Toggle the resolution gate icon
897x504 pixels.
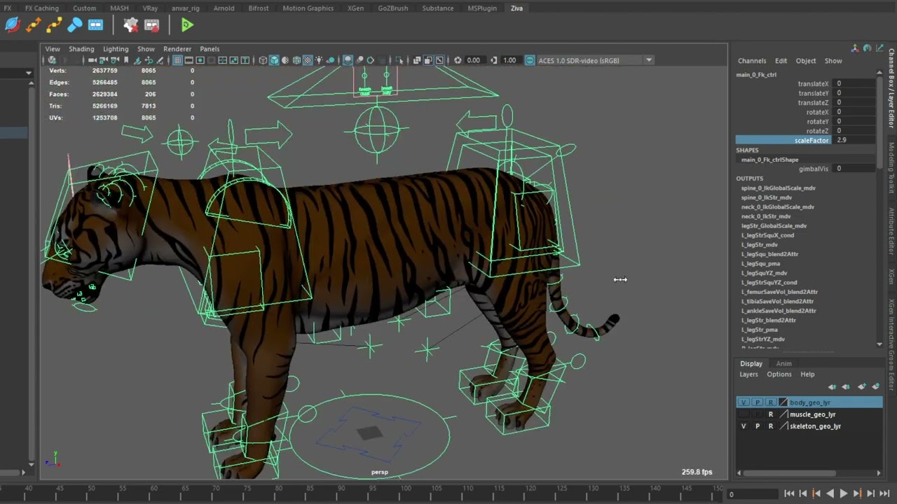(x=200, y=60)
